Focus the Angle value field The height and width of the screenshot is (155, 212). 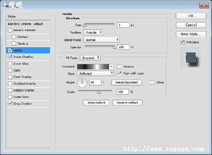(x=95, y=83)
